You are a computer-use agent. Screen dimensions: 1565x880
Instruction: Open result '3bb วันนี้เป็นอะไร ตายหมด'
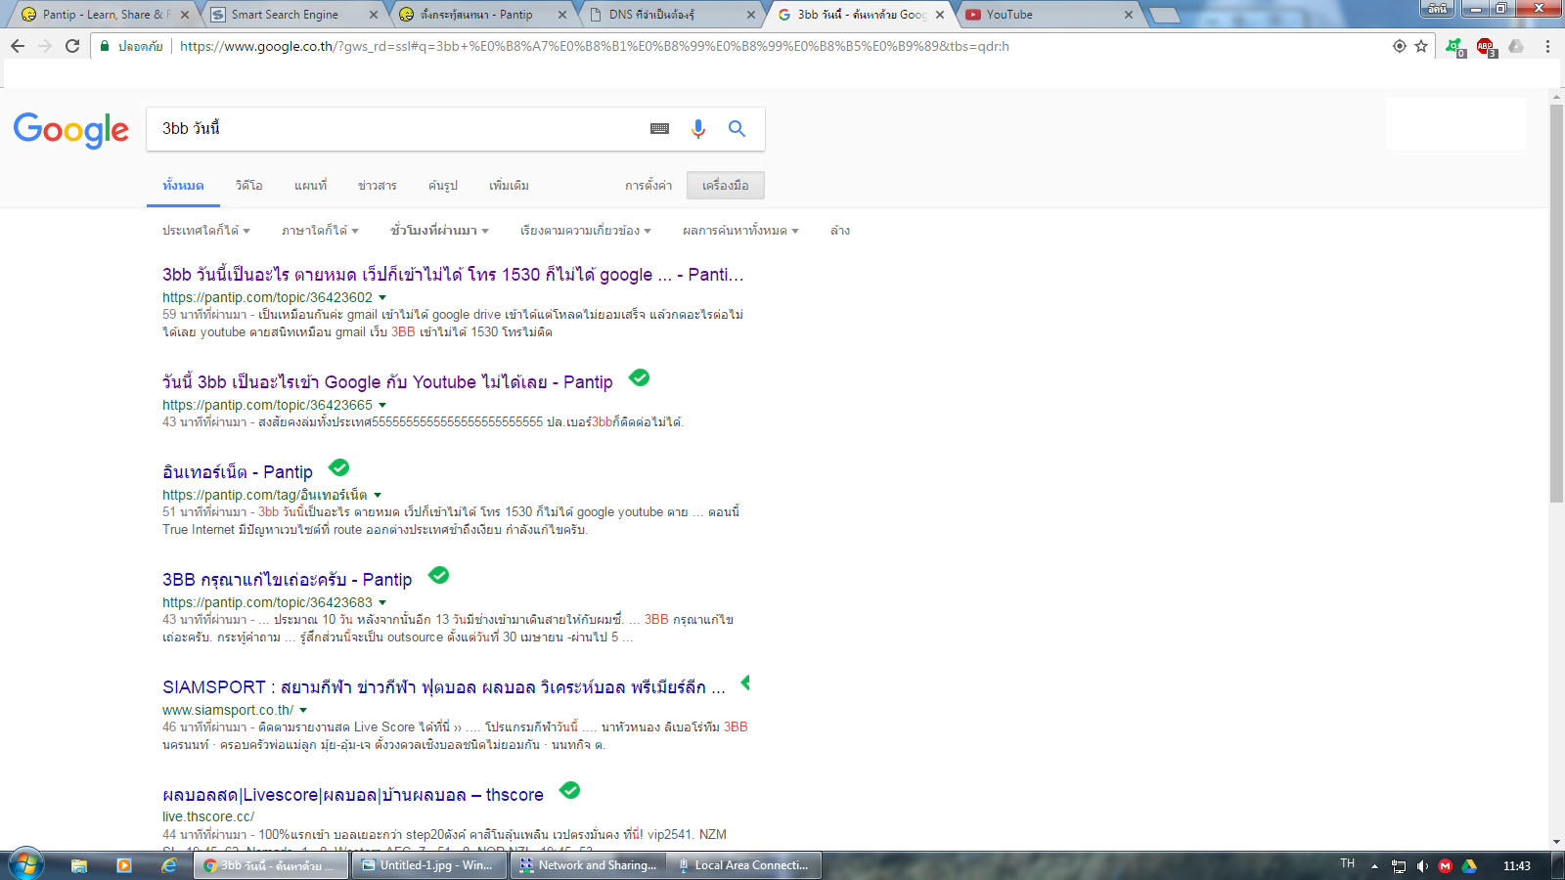453,275
